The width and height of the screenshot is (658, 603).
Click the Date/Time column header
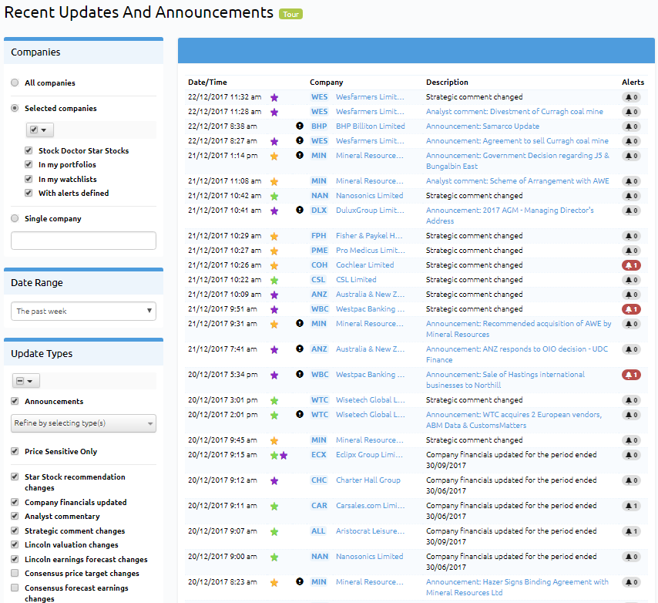click(207, 83)
